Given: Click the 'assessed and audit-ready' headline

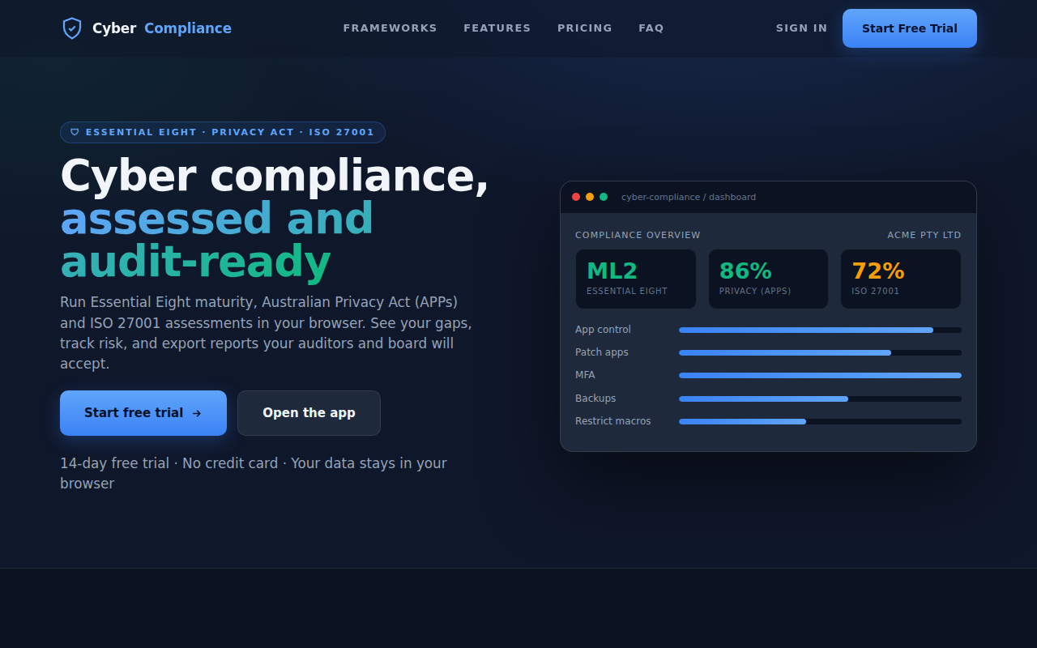Looking at the screenshot, I should click(217, 241).
